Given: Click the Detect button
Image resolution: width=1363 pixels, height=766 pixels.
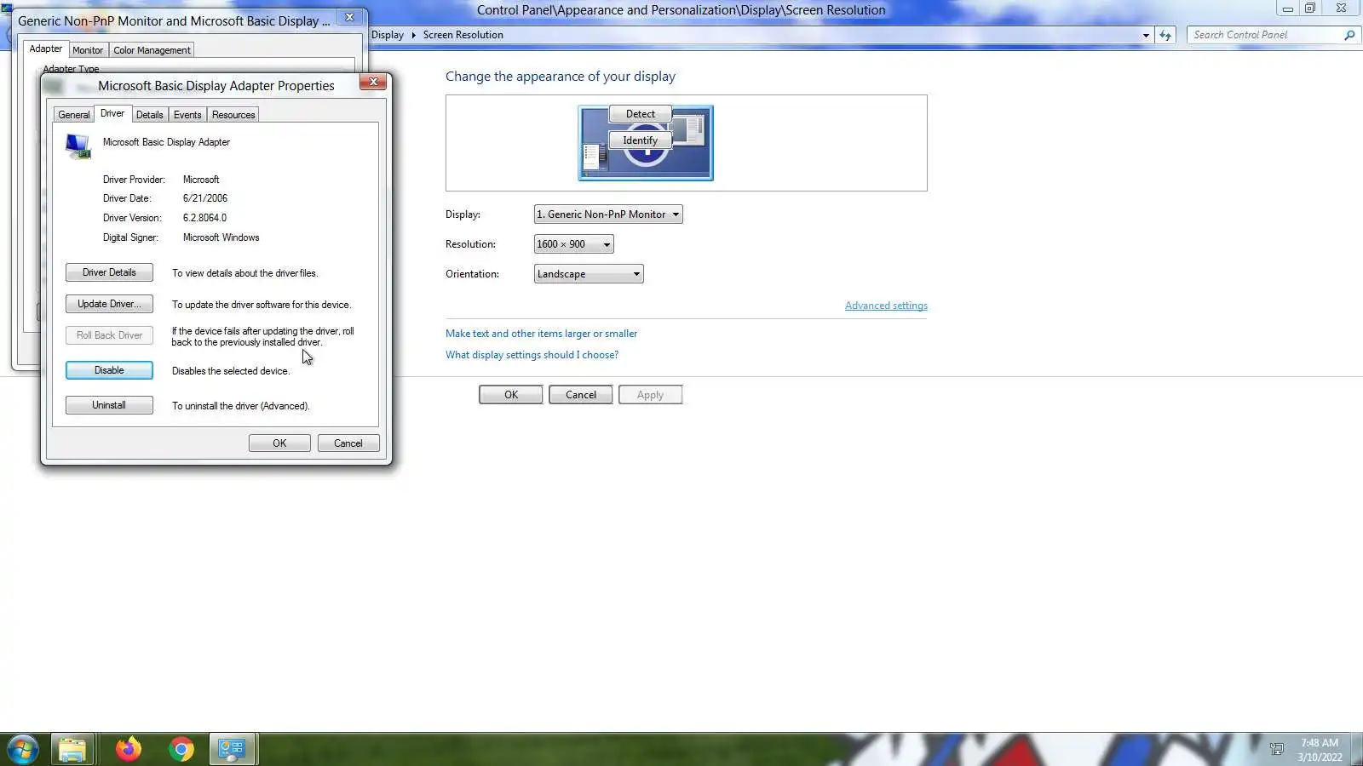Looking at the screenshot, I should (x=641, y=114).
